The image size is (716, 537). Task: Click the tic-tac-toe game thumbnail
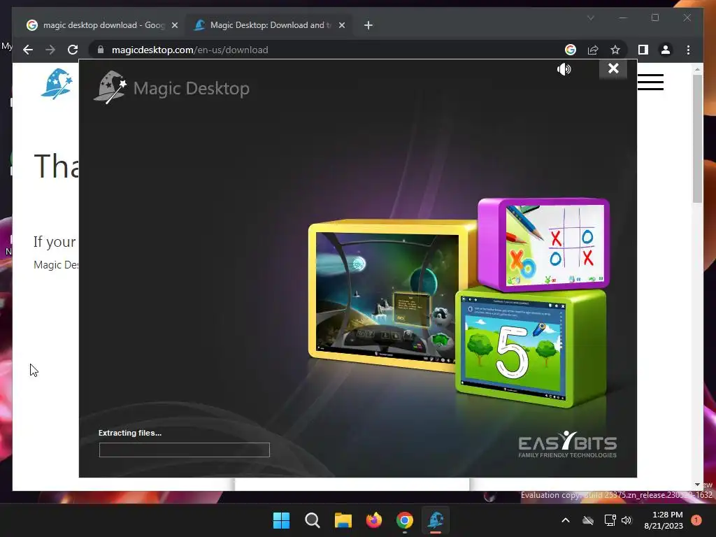pyautogui.click(x=543, y=244)
